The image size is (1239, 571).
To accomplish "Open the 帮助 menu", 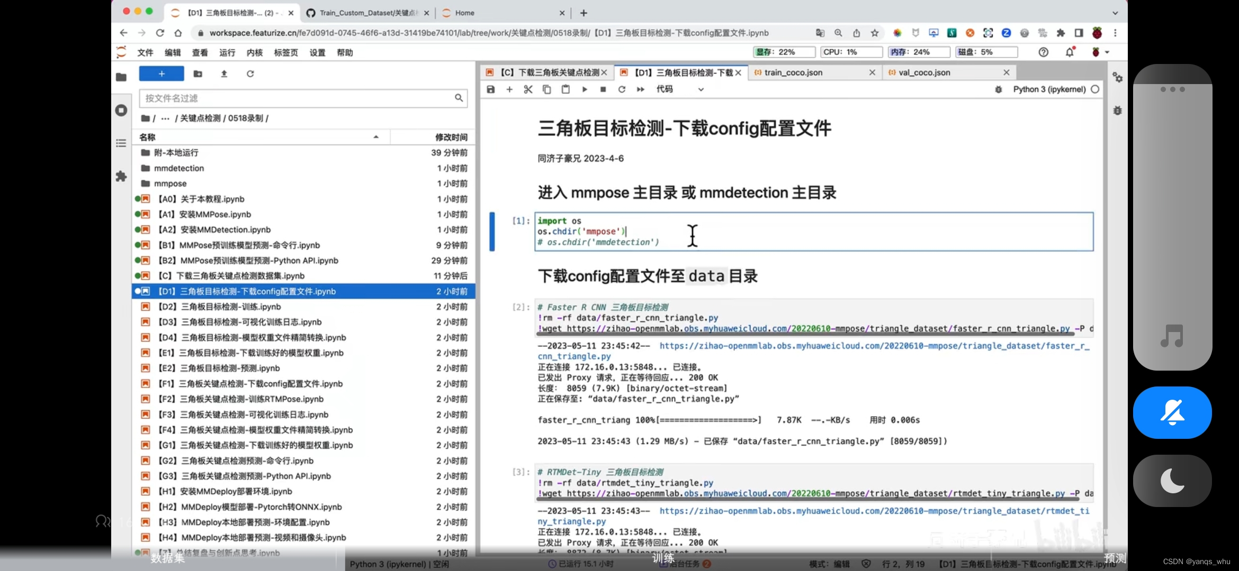I will [345, 52].
